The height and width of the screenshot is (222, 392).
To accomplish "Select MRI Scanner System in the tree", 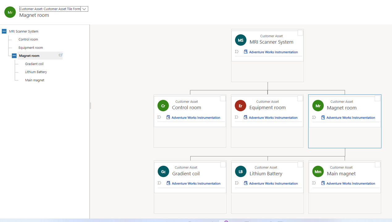I will click(23, 31).
